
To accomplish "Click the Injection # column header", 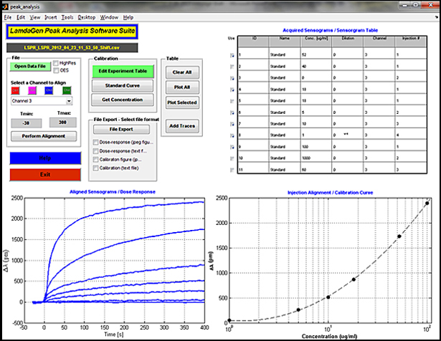I will tap(411, 42).
